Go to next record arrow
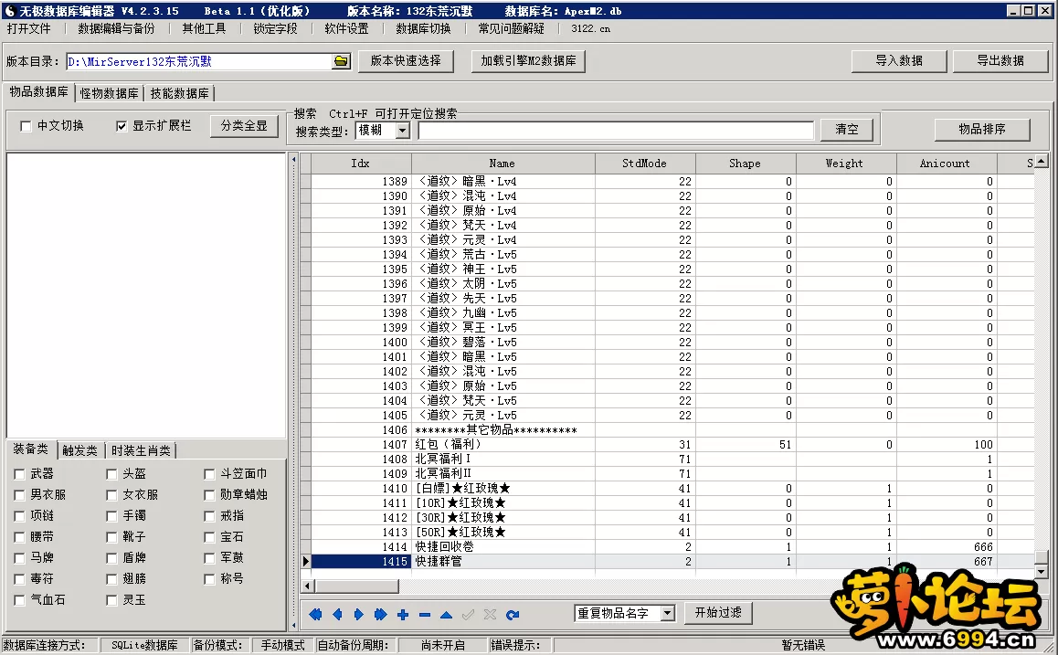 [x=359, y=615]
